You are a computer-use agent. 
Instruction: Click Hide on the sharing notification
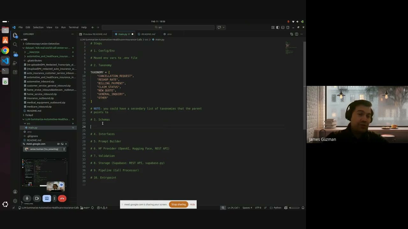click(192, 205)
